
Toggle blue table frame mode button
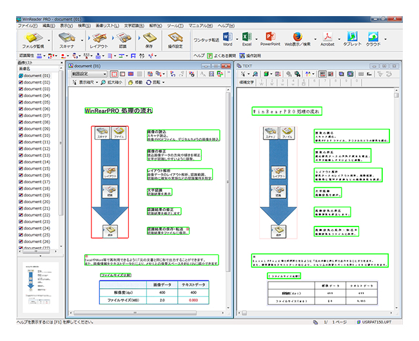(x=131, y=74)
